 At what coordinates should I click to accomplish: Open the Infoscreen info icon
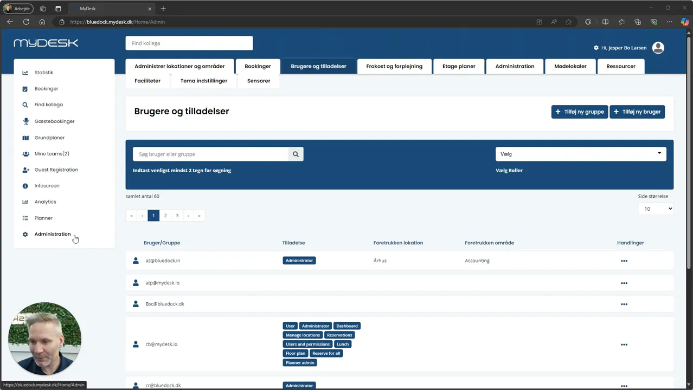25,186
